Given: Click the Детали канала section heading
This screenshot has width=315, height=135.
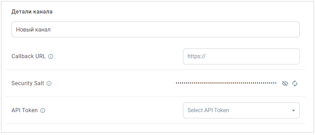Looking at the screenshot, I should (32, 12).
